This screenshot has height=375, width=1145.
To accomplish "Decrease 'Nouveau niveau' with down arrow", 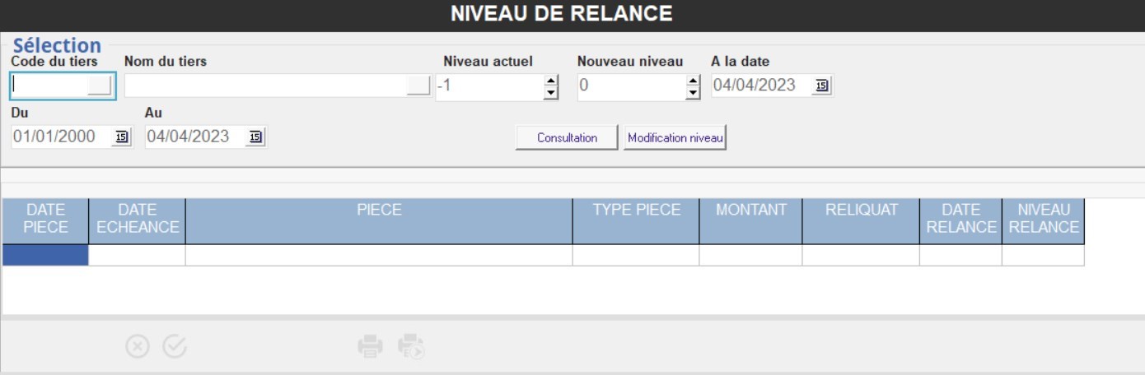I will [693, 92].
